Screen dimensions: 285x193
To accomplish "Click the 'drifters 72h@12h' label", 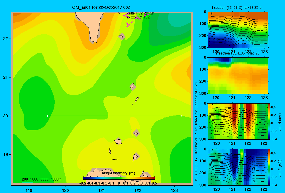I will coord(141,13).
